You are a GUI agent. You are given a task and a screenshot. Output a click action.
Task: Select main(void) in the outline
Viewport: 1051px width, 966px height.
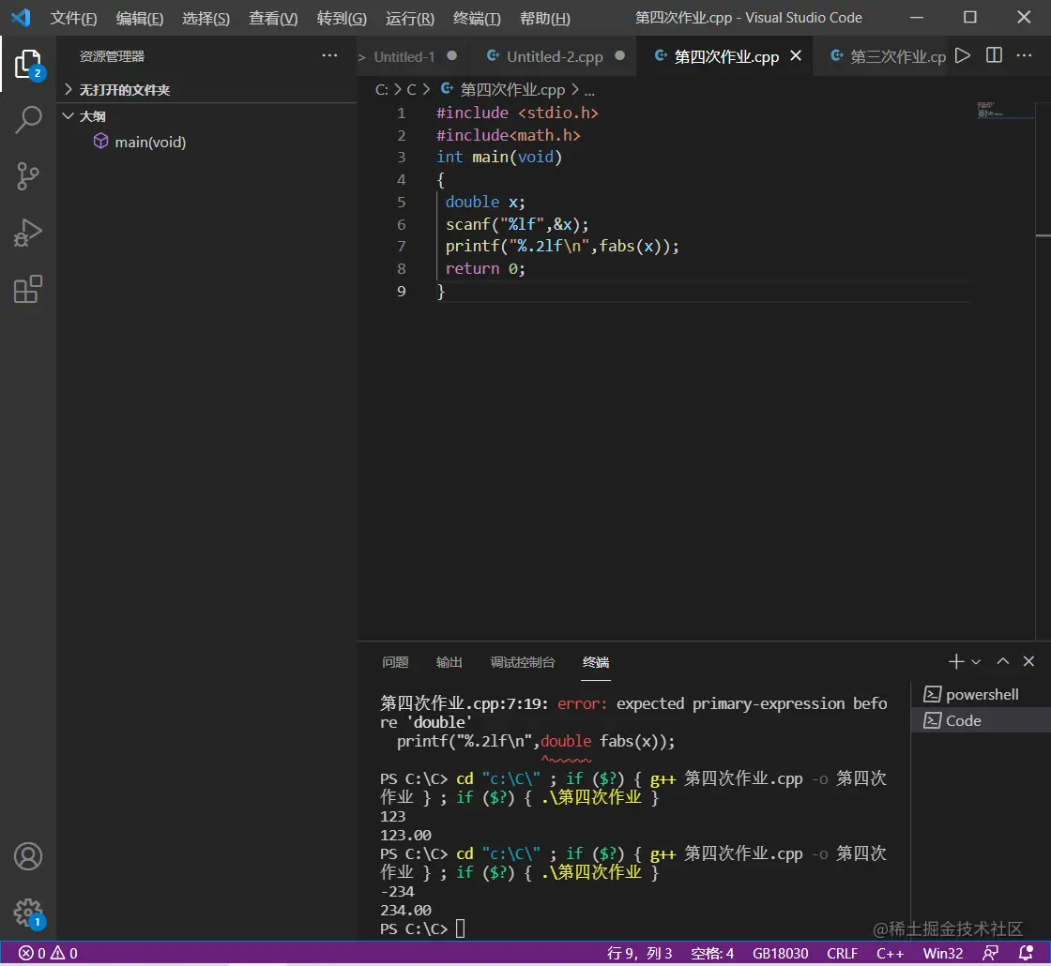tap(150, 143)
